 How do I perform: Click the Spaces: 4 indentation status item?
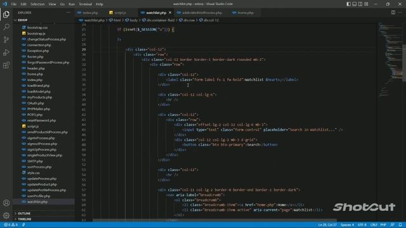pyautogui.click(x=347, y=225)
